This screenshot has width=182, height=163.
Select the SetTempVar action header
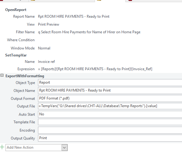coord(16,55)
